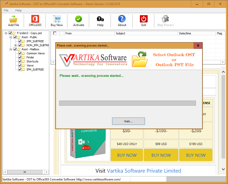The width and height of the screenshot is (228, 184).
Task: Click the Vartika Software logo in the dialog
Action: [x=93, y=60]
